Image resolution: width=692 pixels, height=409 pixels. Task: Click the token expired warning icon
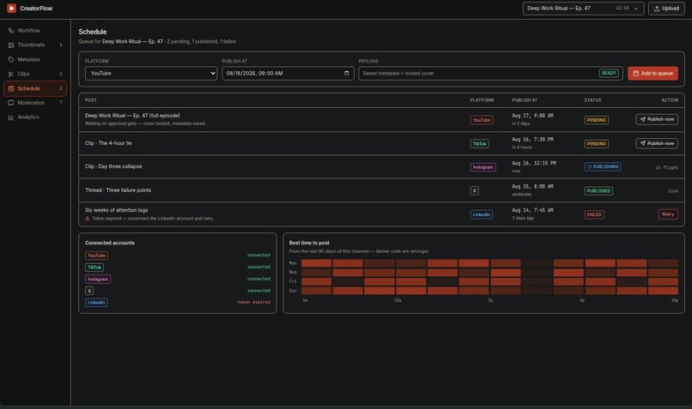pos(88,219)
